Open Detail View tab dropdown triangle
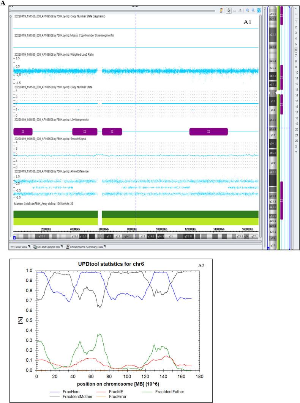This screenshot has height=403, width=300. click(x=29, y=246)
